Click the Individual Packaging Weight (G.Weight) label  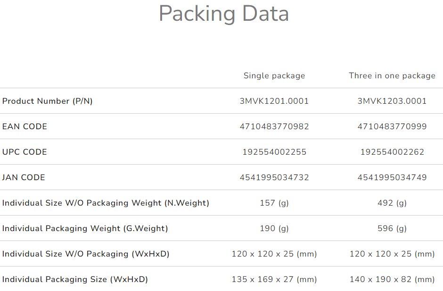[85, 228]
